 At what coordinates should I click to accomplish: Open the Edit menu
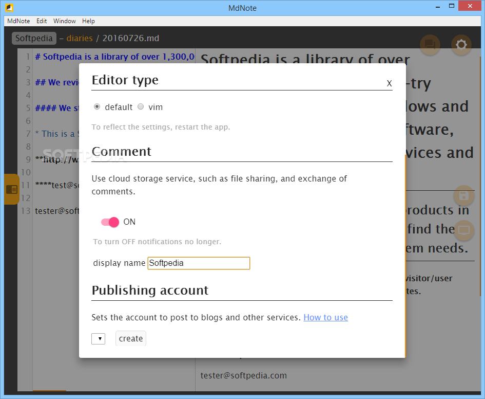(x=42, y=21)
